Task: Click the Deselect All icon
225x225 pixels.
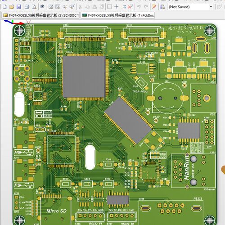Action: [123, 7]
